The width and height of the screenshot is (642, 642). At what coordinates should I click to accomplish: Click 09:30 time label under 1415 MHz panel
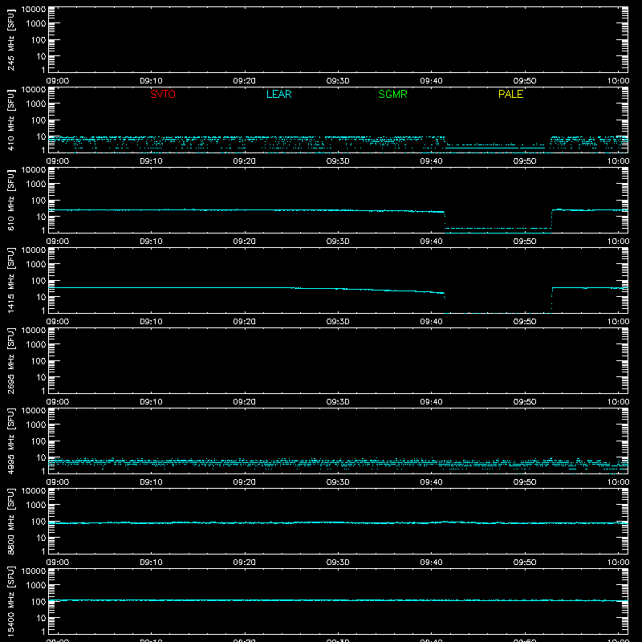[x=338, y=322]
